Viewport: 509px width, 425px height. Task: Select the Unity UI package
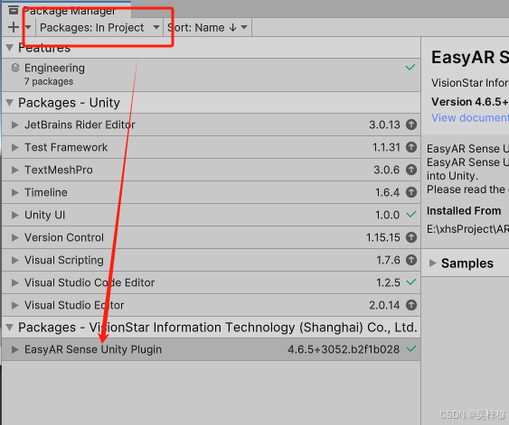(x=211, y=215)
